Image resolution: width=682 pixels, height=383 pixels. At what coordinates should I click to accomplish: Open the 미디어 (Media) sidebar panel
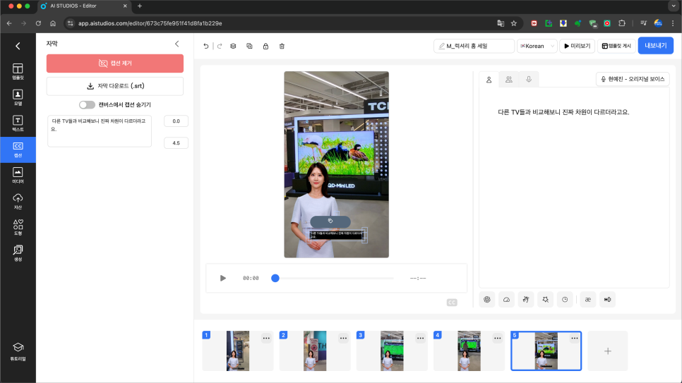[x=18, y=176]
